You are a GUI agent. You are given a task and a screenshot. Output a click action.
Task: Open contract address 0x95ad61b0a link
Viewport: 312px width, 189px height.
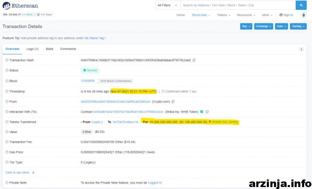click(x=128, y=112)
